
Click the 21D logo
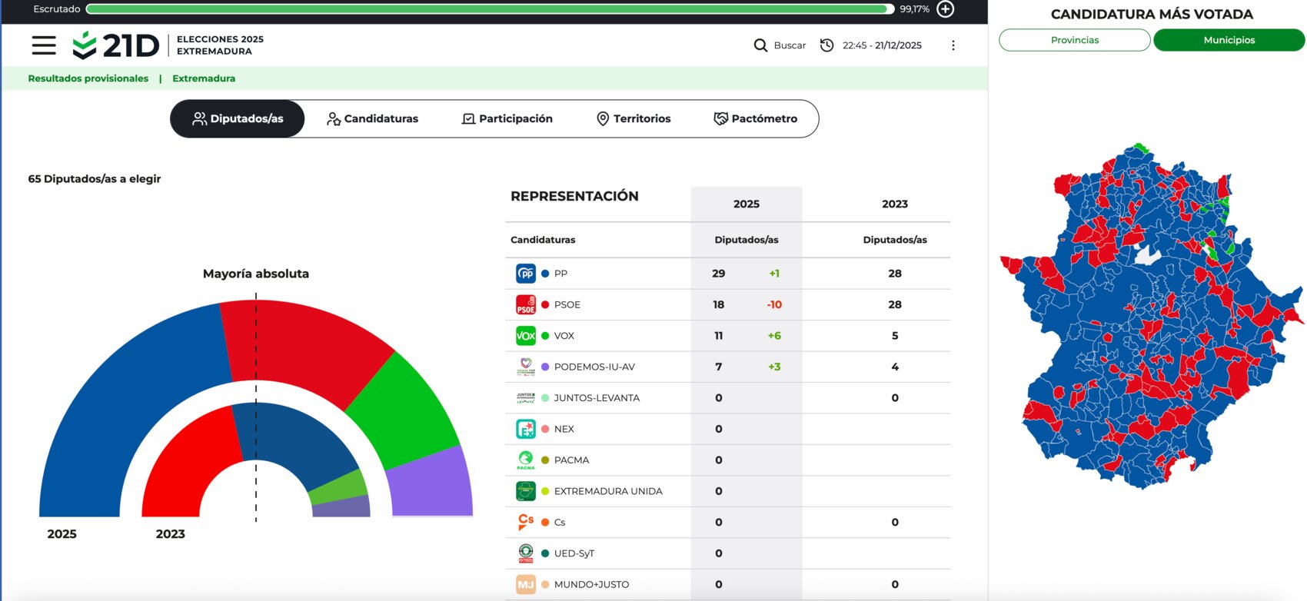(x=115, y=45)
